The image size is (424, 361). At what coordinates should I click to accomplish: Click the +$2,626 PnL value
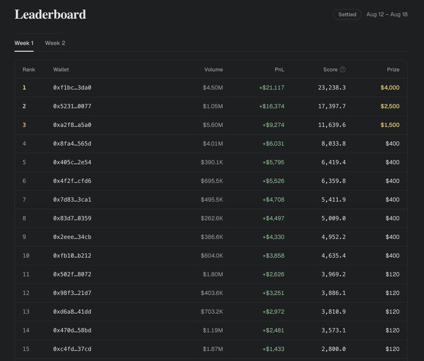[273, 274]
